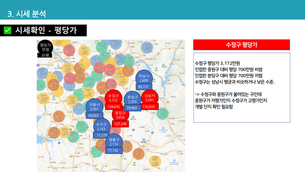Select the red 수정구 평당가 header
305x172 pixels.
click(242, 44)
